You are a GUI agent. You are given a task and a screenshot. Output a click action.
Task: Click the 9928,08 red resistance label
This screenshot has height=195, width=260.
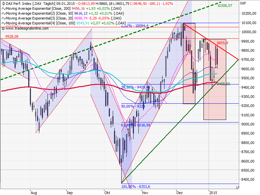click(11, 36)
